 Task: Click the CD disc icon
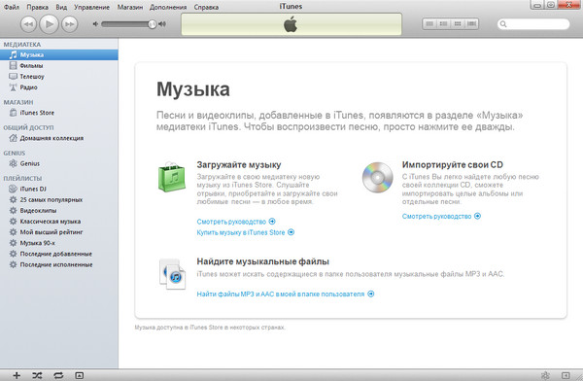(x=377, y=178)
